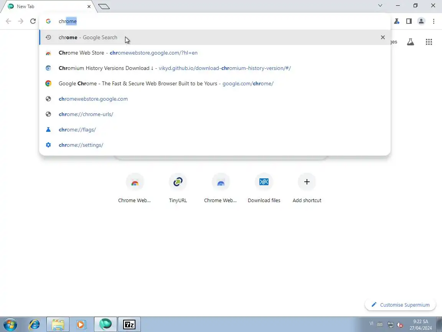This screenshot has width=442, height=332.
Task: Open the Google apps grid icon
Action: point(429,42)
